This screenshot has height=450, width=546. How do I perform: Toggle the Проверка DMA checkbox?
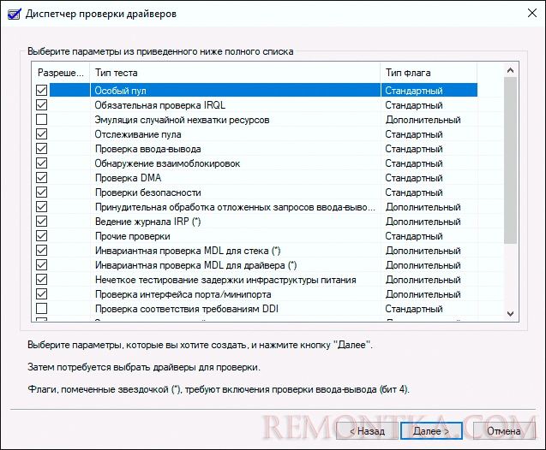(42, 178)
